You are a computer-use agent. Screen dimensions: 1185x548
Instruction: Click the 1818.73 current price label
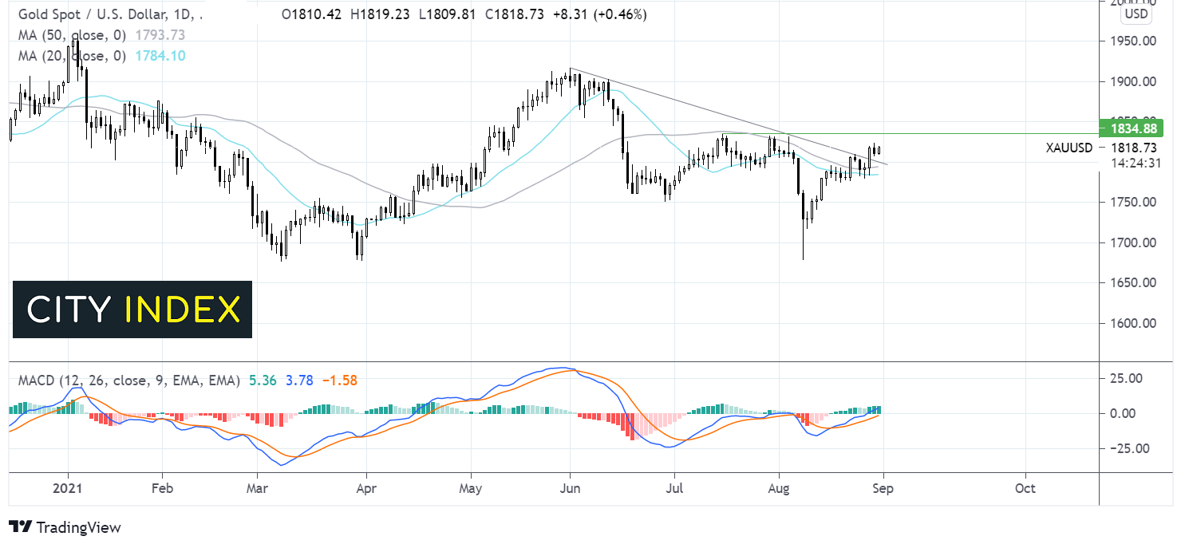[1129, 148]
